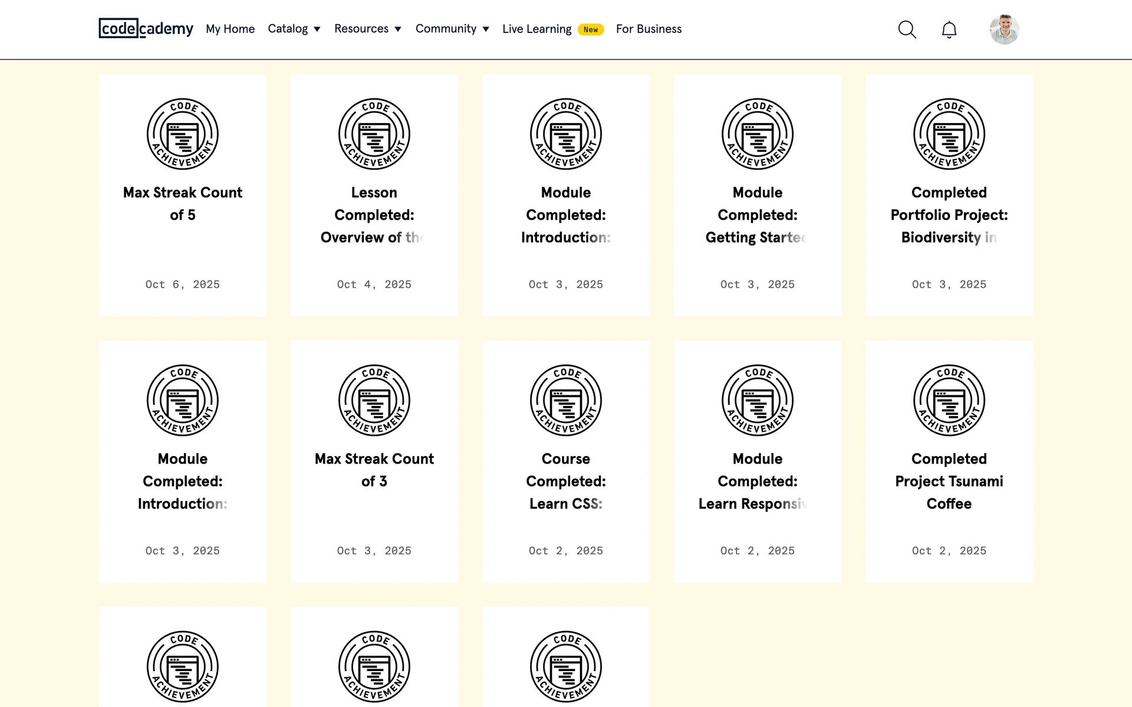Viewport: 1132px width, 707px height.
Task: Click the yellow New badge
Action: (x=590, y=29)
